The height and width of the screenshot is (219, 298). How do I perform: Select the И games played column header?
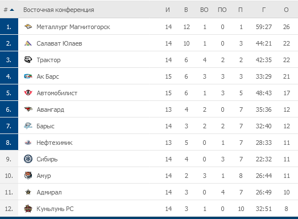(167, 10)
